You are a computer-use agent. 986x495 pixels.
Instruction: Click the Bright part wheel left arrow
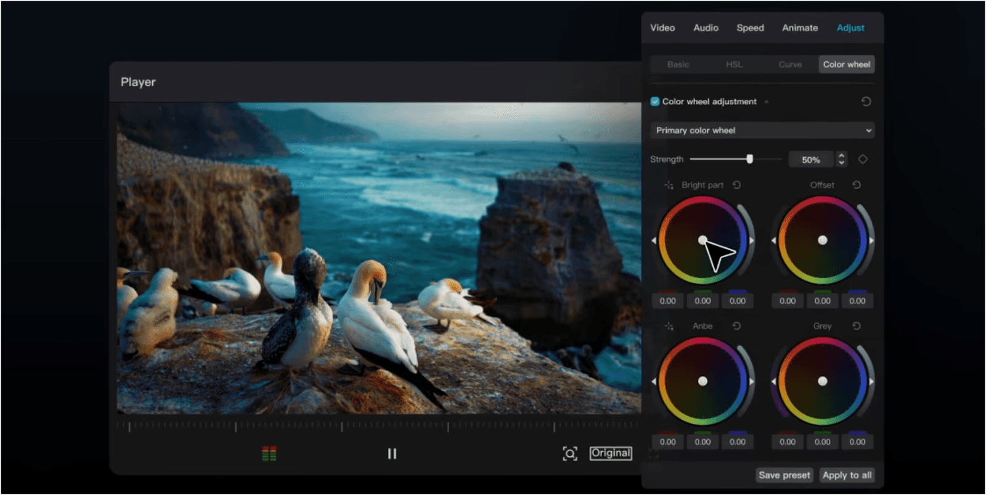(x=654, y=240)
